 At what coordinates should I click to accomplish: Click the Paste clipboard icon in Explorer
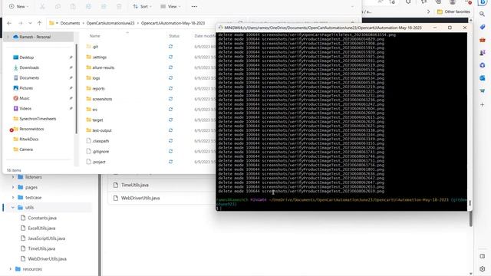(73, 7)
